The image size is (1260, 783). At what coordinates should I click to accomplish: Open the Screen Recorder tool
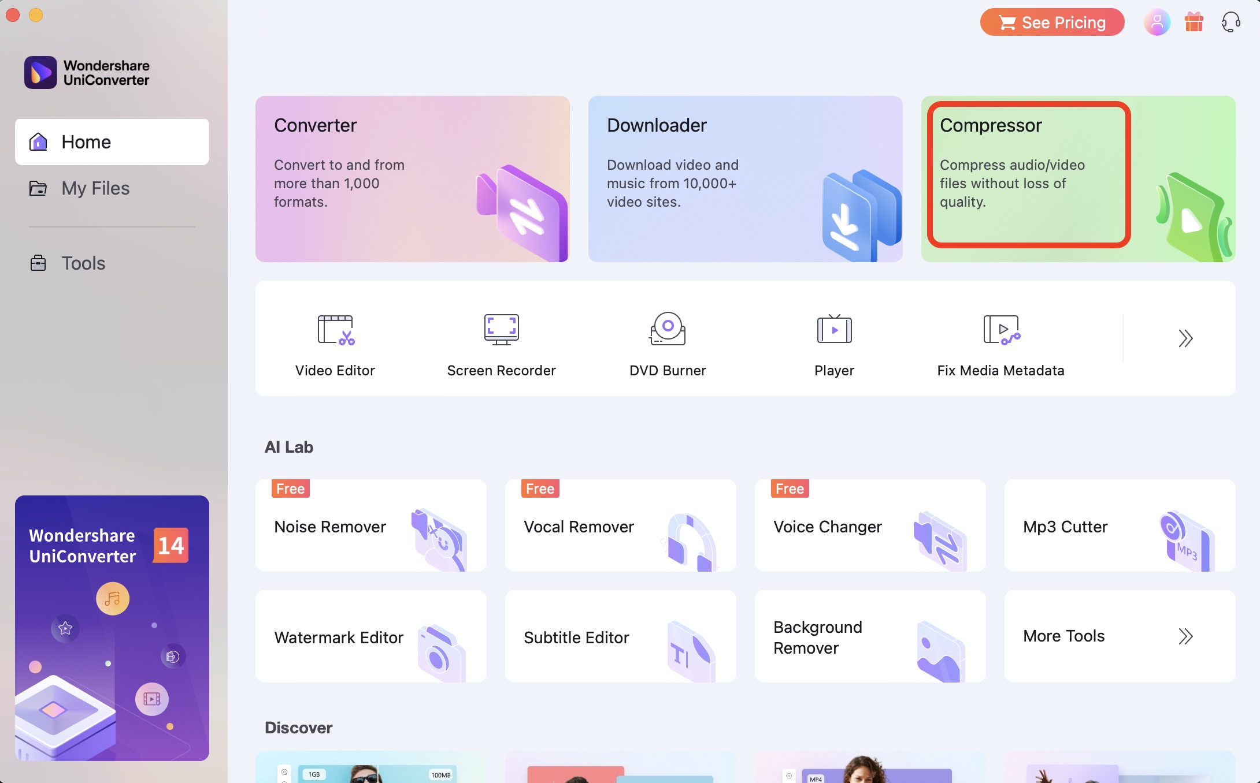[502, 345]
